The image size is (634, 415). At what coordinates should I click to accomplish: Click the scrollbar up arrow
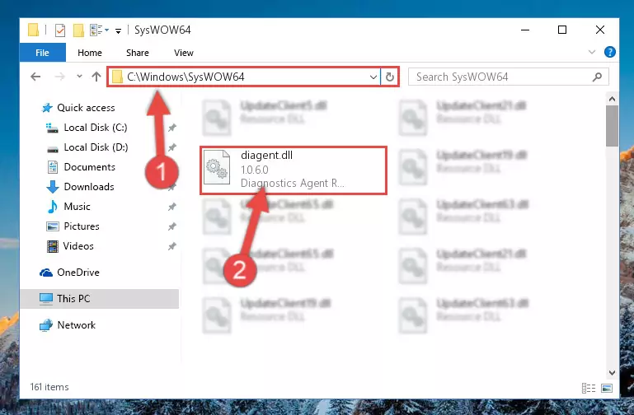(x=612, y=99)
